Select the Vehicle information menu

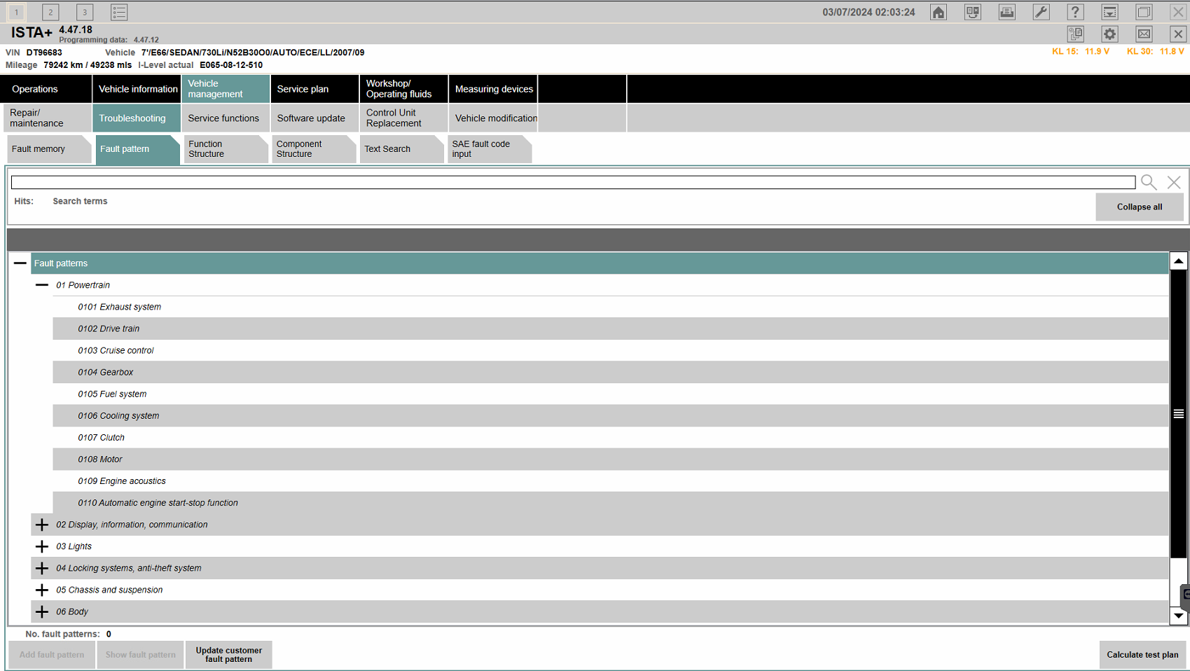(137, 89)
